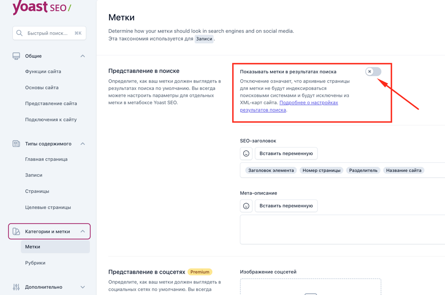Click the newspaper icon next to Типы содержимого

coord(16,144)
